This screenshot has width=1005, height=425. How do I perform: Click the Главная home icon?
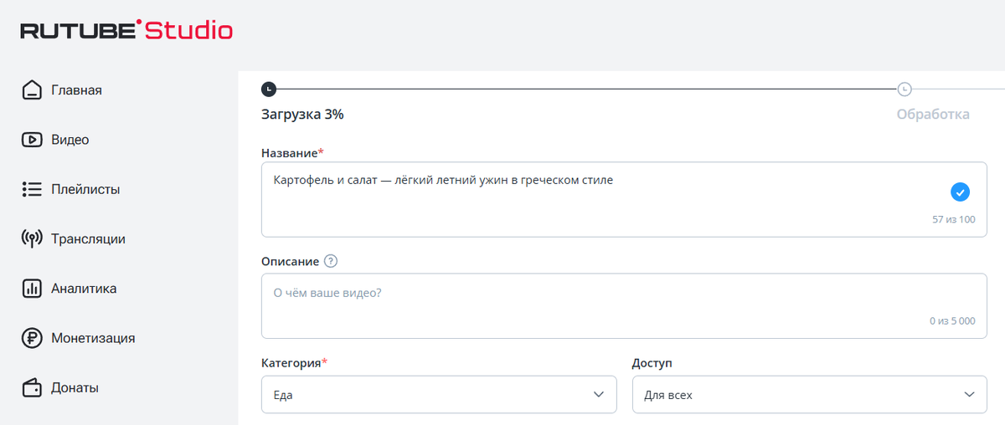31,90
